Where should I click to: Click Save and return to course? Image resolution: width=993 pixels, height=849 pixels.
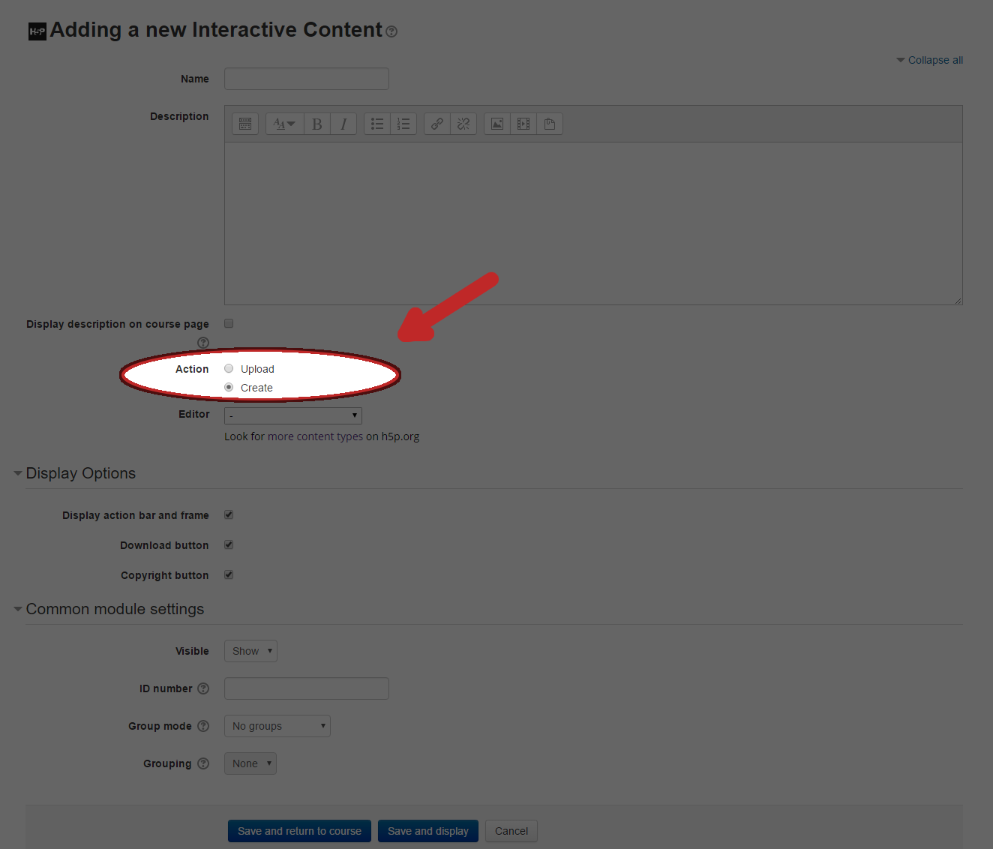pos(298,831)
